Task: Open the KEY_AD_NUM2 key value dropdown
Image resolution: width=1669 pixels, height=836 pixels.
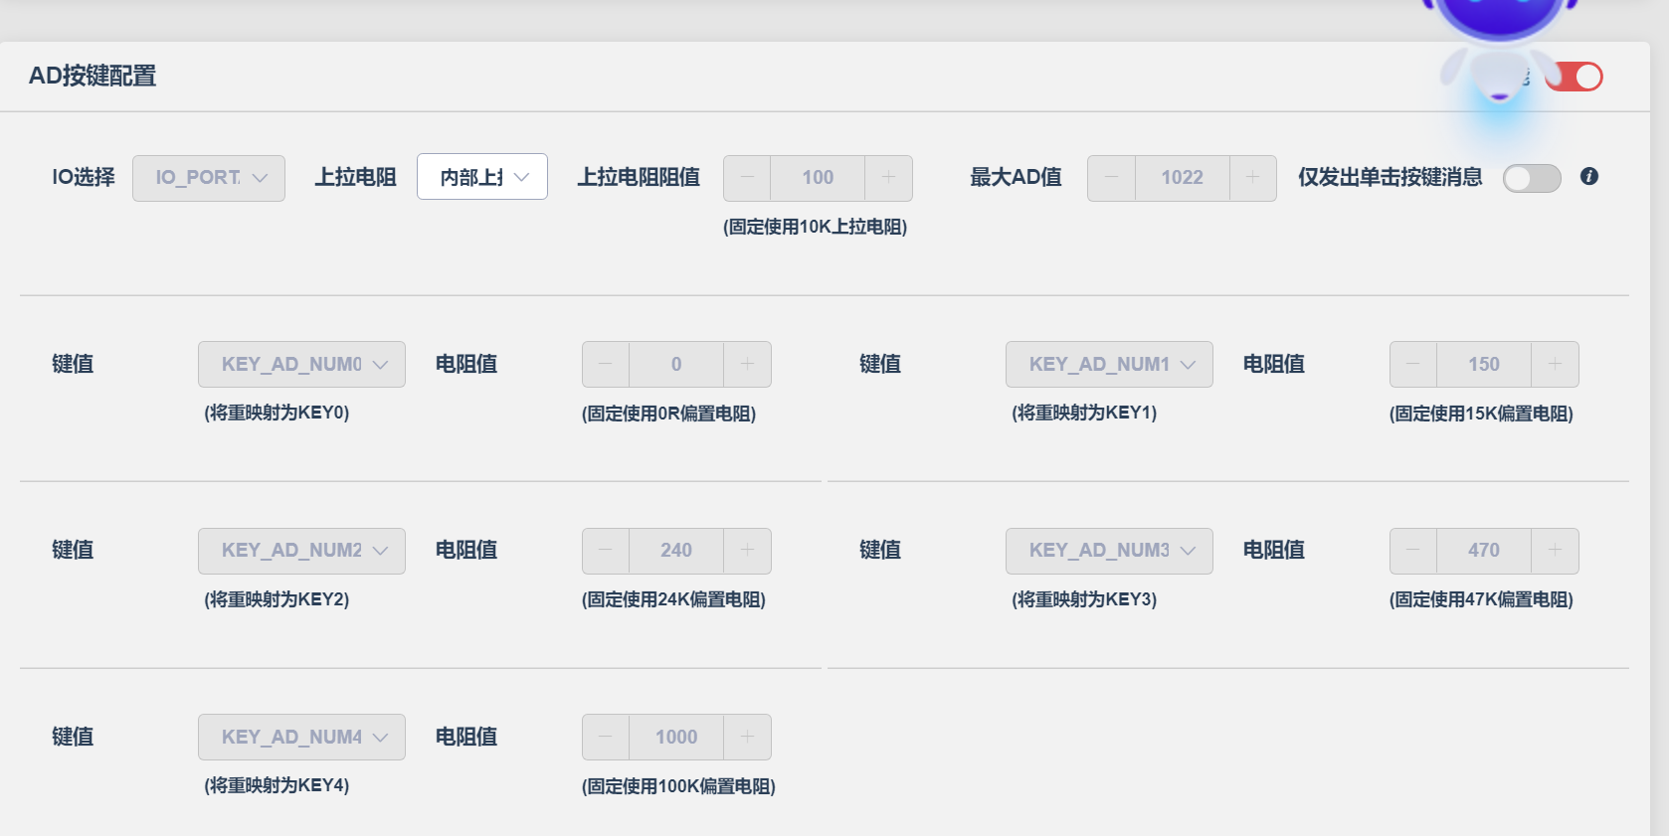Action: tap(301, 551)
